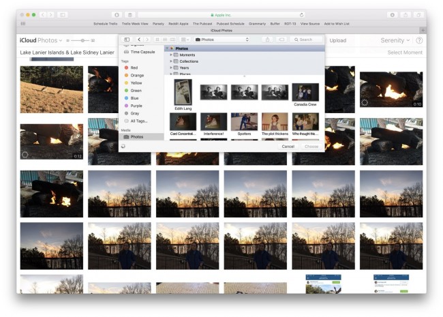Select Time Capsule in the sidebar
This screenshot has height=317, width=443.
pos(142,52)
